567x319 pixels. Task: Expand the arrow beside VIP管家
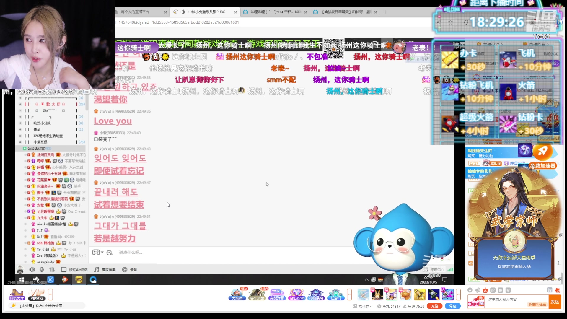(x=50, y=294)
